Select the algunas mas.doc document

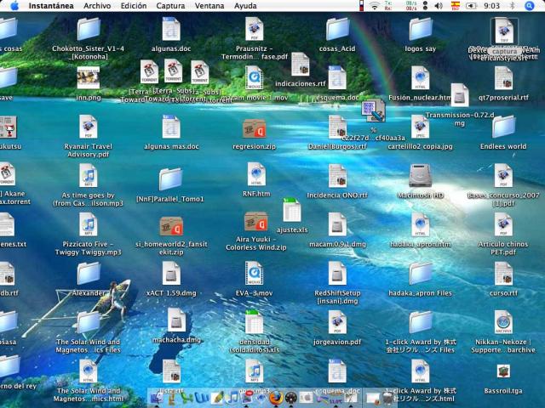click(x=171, y=127)
